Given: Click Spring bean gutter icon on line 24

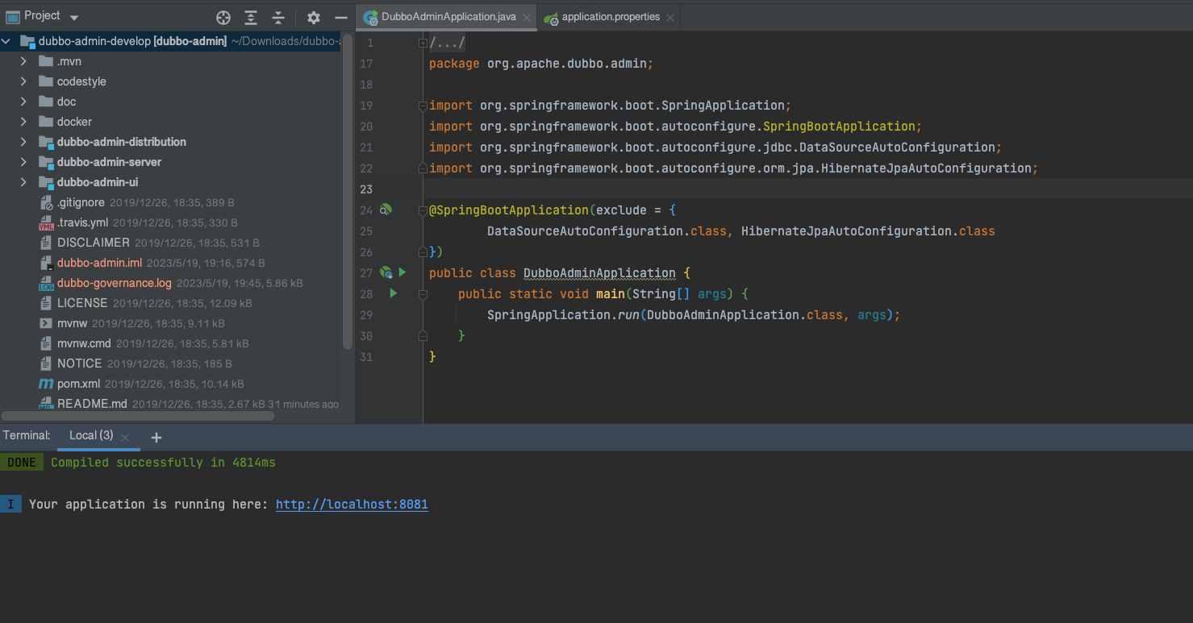Looking at the screenshot, I should tap(386, 210).
